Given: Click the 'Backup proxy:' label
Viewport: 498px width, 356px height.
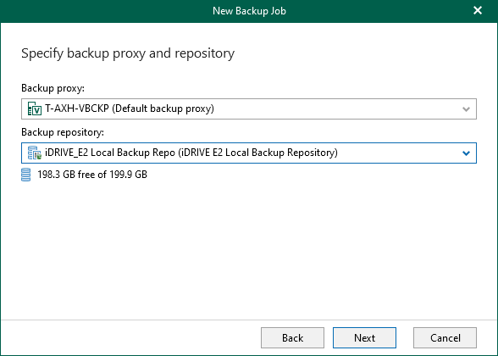Looking at the screenshot, I should [53, 88].
